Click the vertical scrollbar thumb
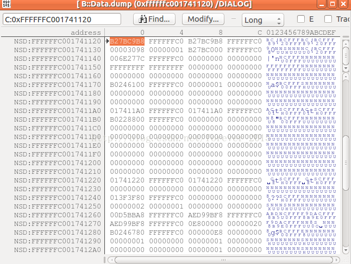351x264 pixels. pos(346,163)
